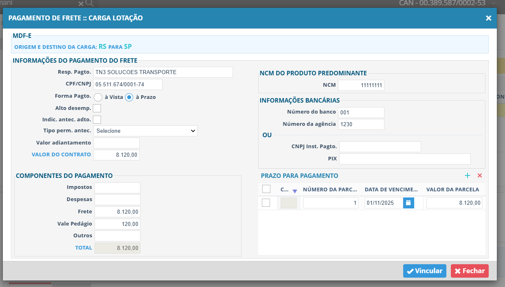Screen dimensions: 505x287
Task: Add a new installment with plus icon
Action: [x=468, y=175]
